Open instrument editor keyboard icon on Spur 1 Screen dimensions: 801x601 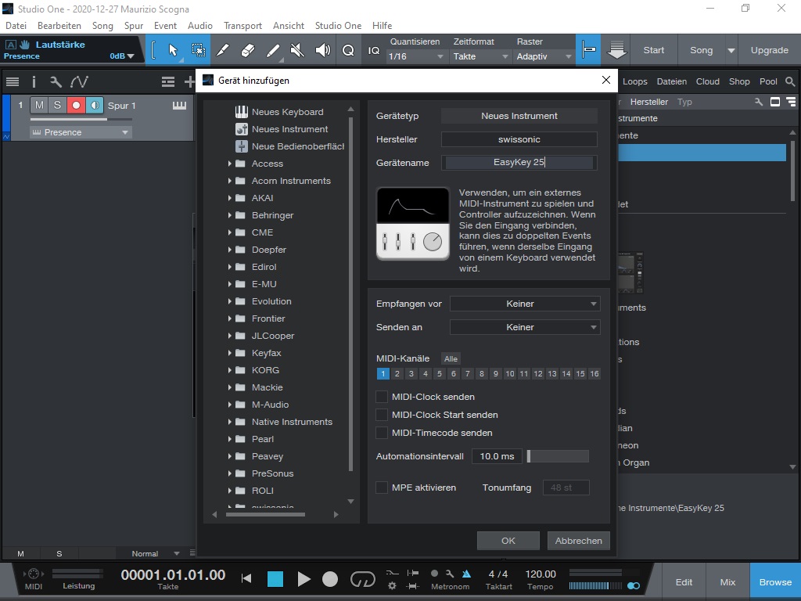click(179, 106)
